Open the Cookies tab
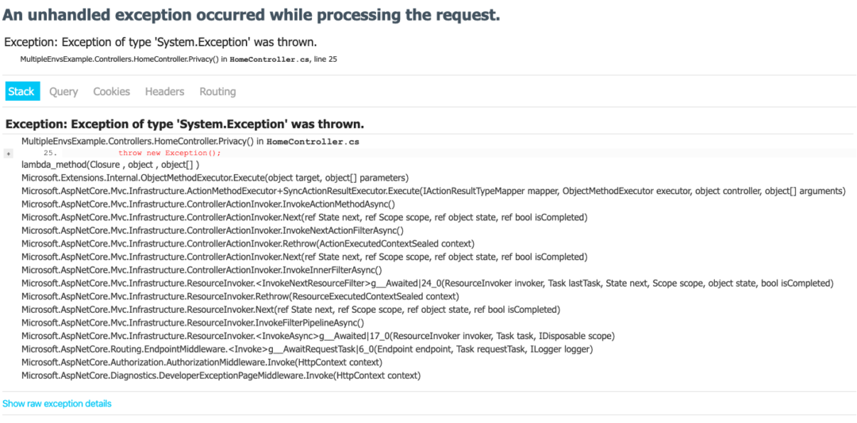 click(x=111, y=91)
